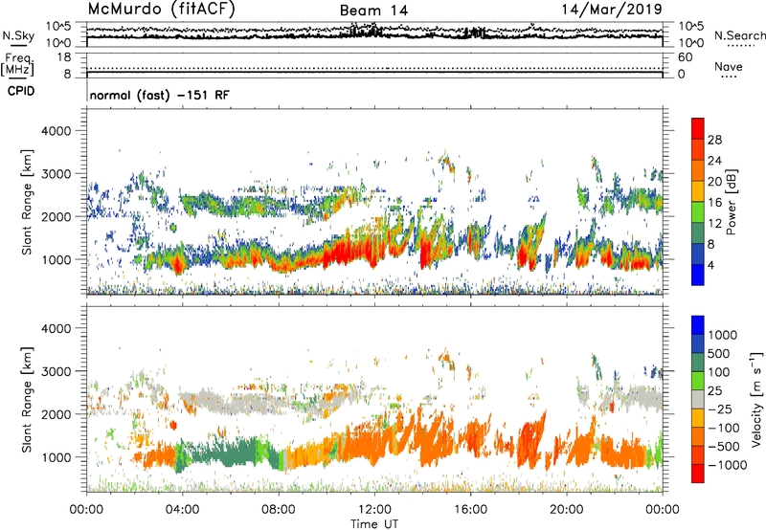Click the 60 tick on Nave axis
The height and width of the screenshot is (530, 766).
pos(685,57)
